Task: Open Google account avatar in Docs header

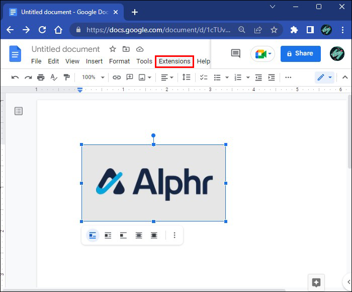Action: coord(337,53)
